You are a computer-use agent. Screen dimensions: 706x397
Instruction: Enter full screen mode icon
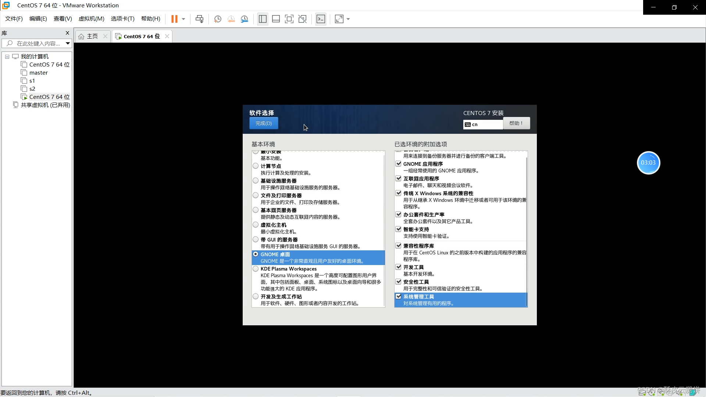pyautogui.click(x=289, y=19)
